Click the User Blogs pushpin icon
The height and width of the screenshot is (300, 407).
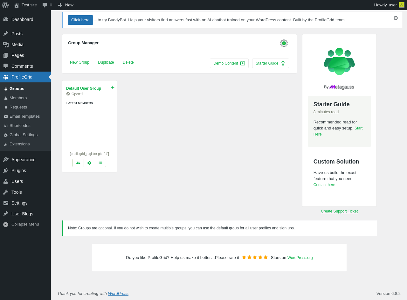(6, 214)
